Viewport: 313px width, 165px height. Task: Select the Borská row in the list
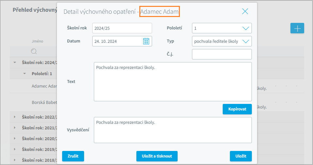click(x=44, y=102)
